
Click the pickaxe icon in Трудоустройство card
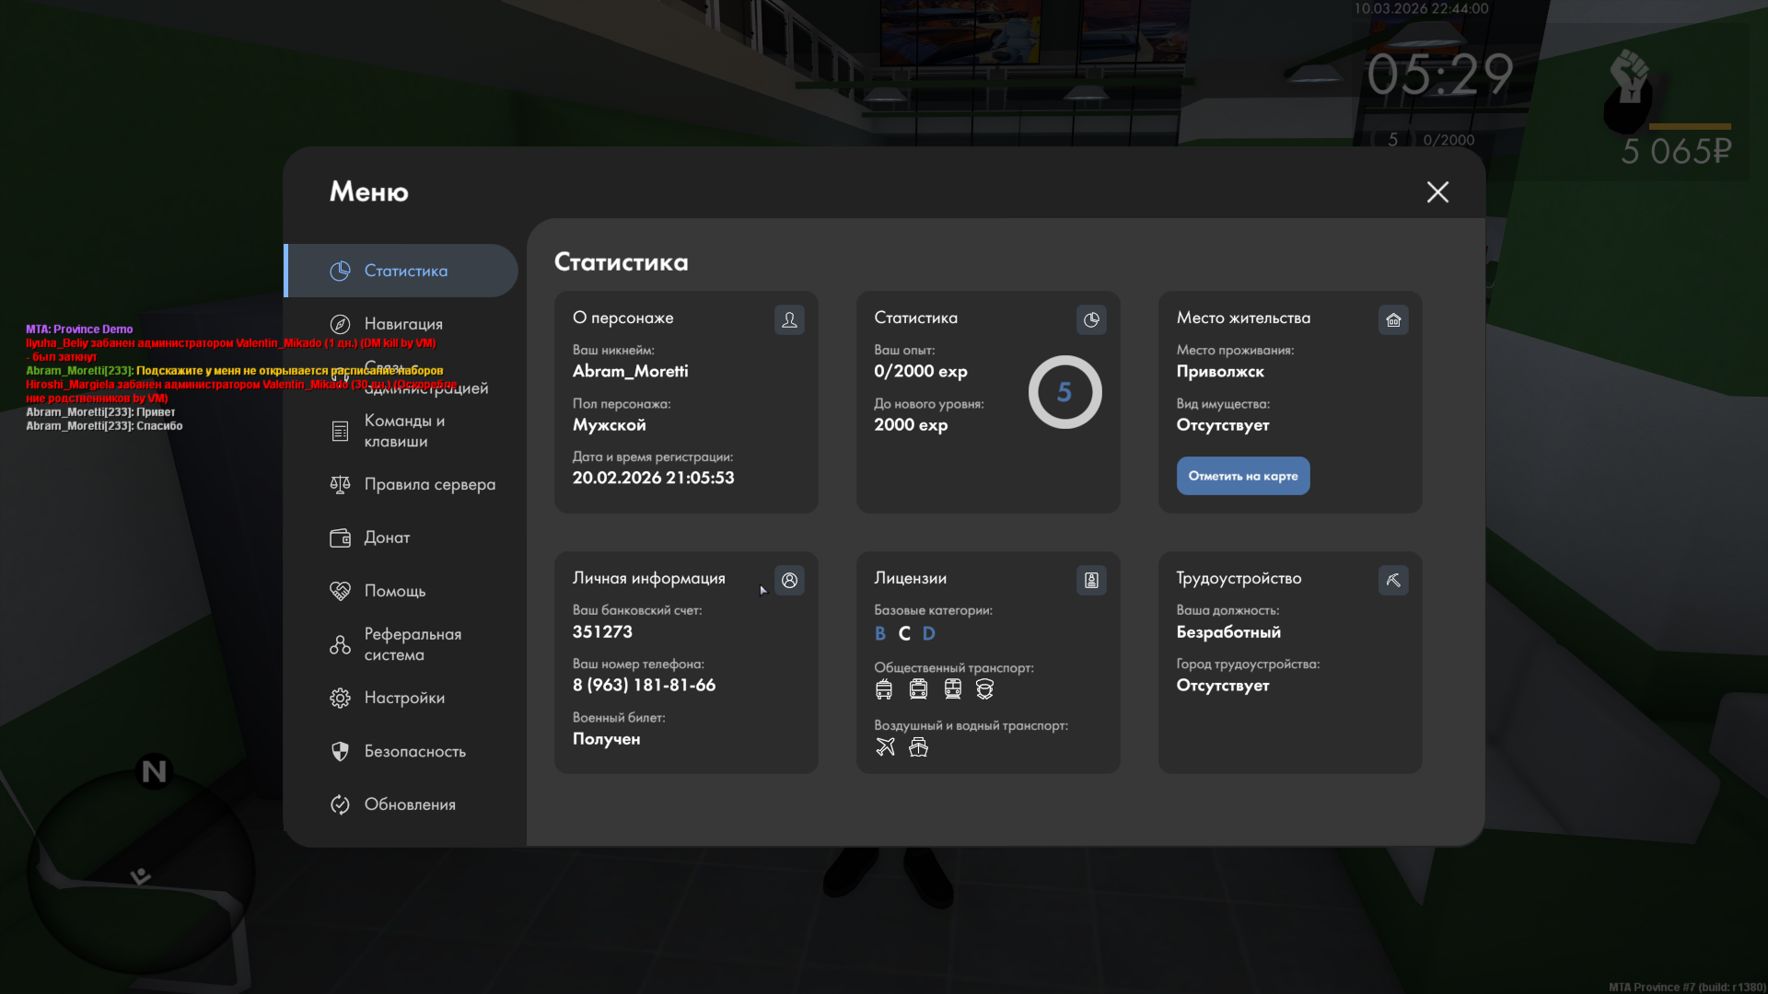[x=1393, y=580]
